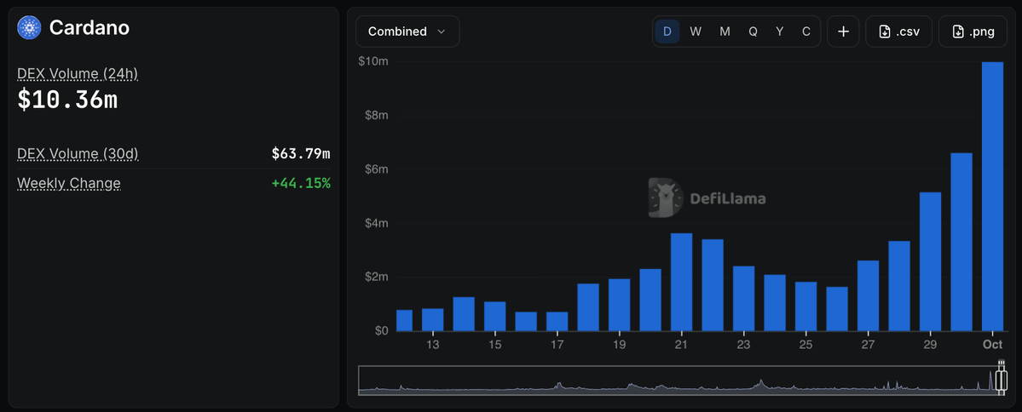Download chart data as .csv

pyautogui.click(x=898, y=31)
